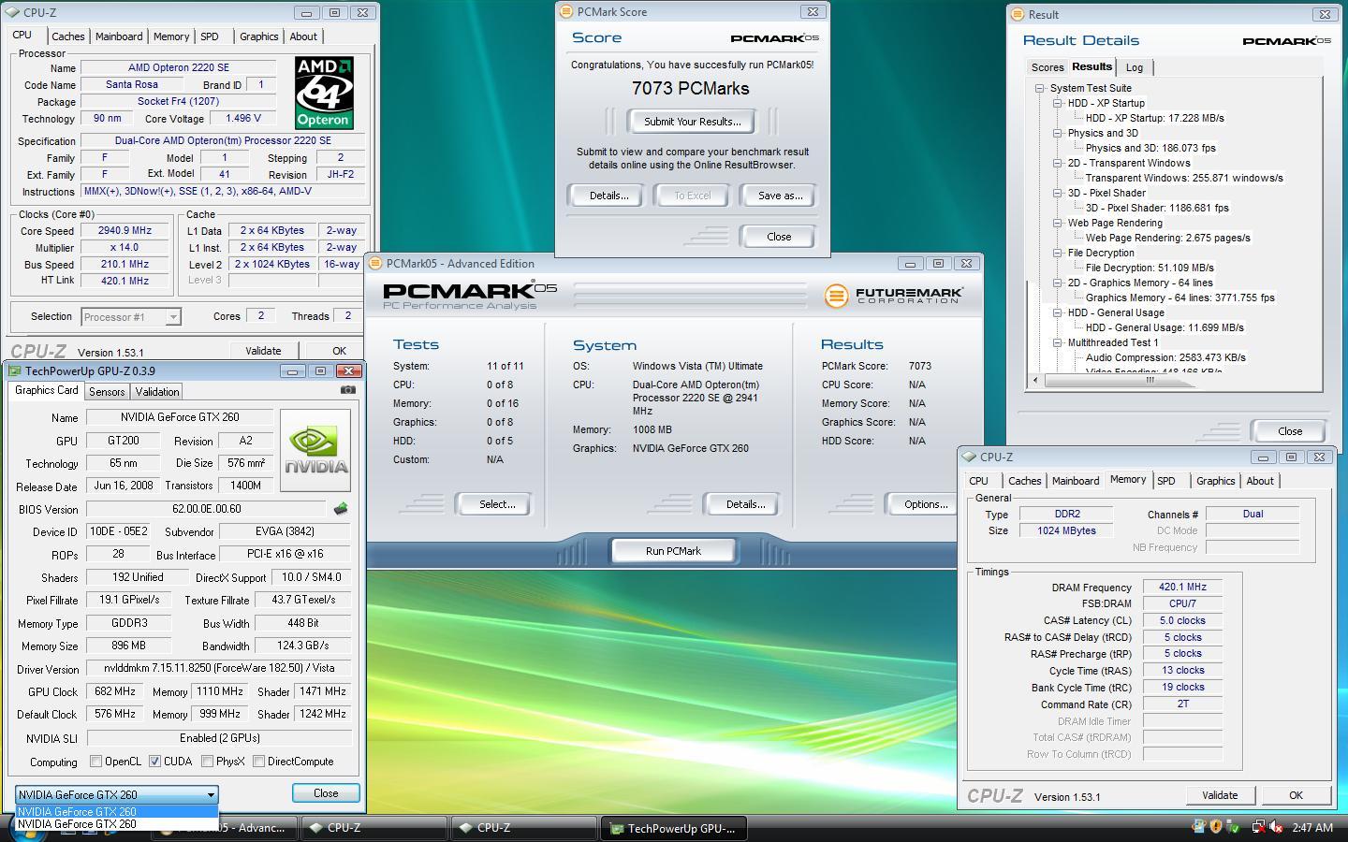This screenshot has width=1348, height=842.
Task: Collapse the Physics and 3D node
Action: 1057,133
